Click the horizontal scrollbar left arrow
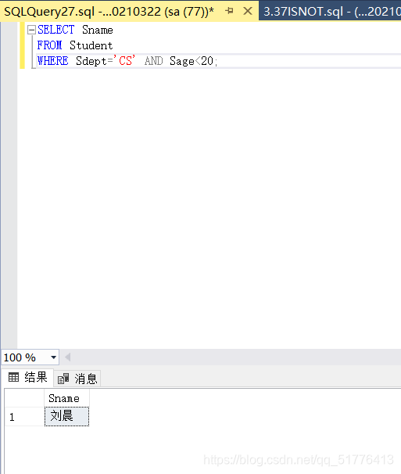 [x=68, y=357]
